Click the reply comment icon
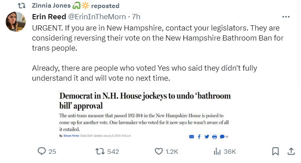 (x=41, y=151)
